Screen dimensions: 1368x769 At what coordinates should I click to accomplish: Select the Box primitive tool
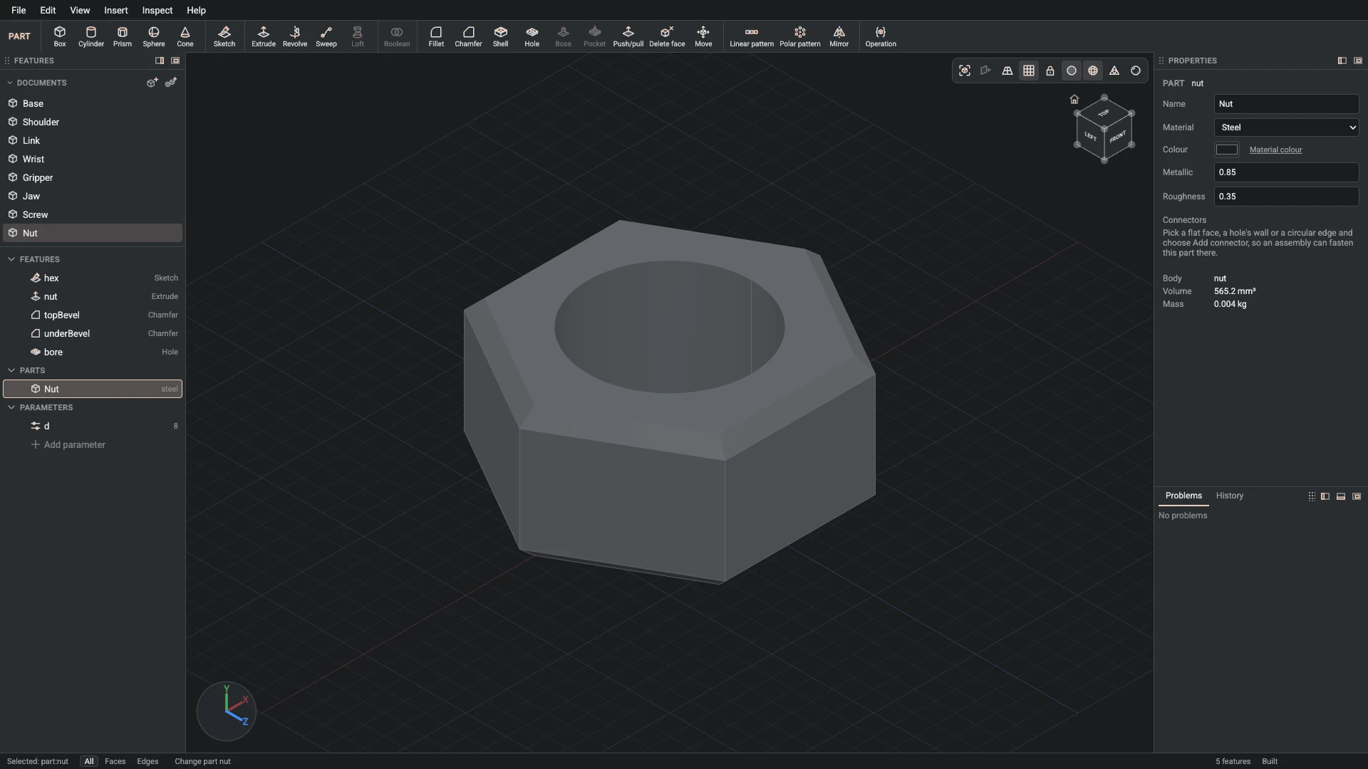point(60,36)
